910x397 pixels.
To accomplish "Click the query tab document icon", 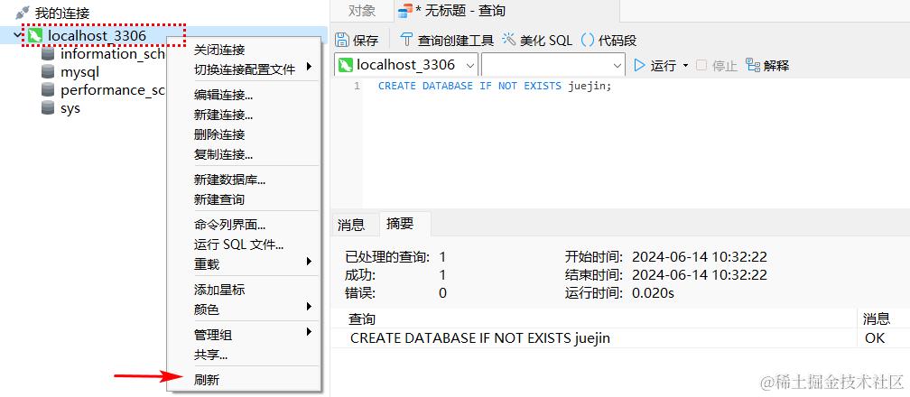I will 405,11.
